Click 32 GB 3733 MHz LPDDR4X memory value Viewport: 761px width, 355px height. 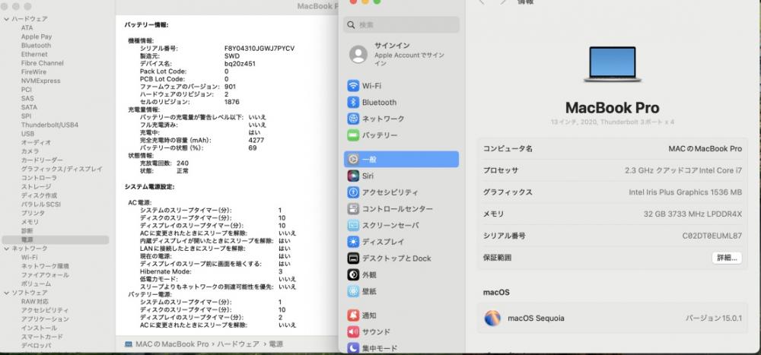pos(693,214)
